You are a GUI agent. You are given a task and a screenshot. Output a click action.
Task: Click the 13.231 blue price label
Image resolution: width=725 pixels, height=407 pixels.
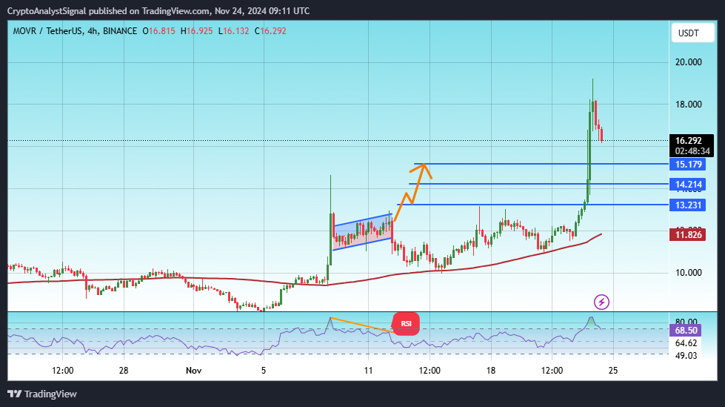[687, 205]
